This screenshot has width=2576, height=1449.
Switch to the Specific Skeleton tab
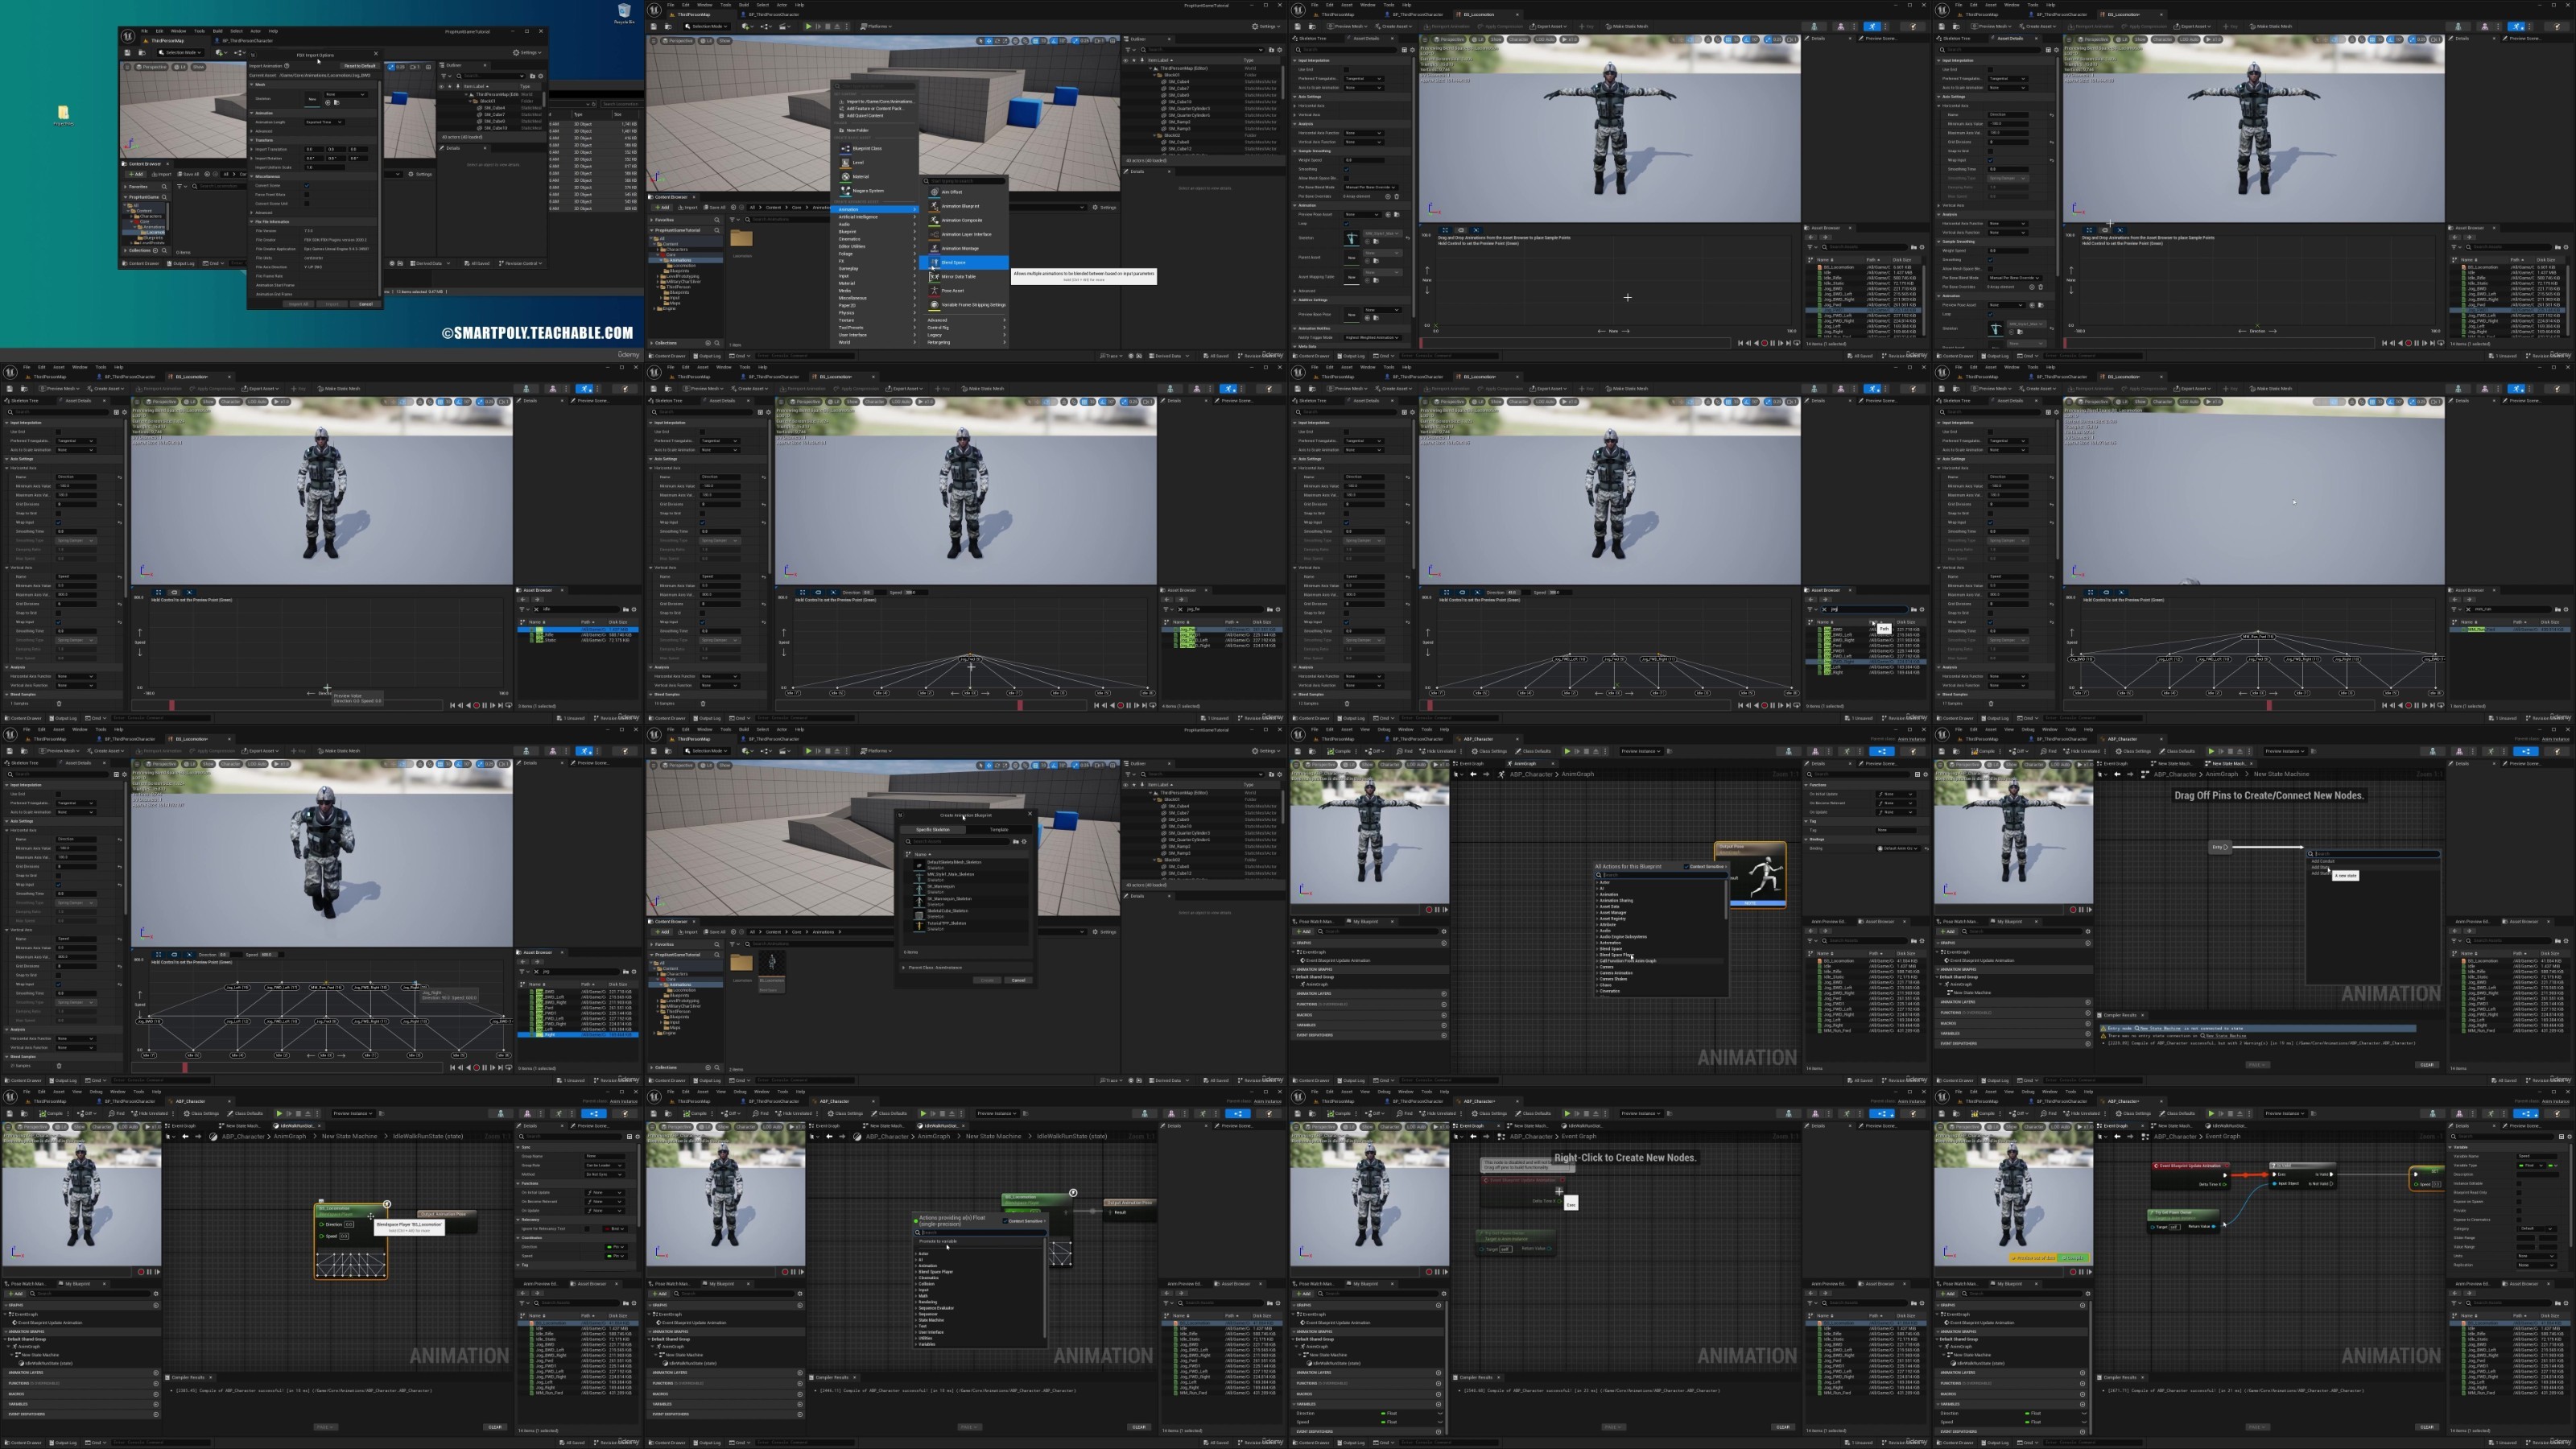pos(934,830)
